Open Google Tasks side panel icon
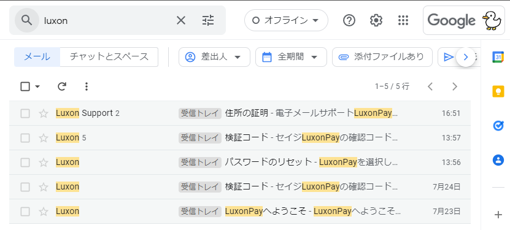Screen dimensions: 510x230 tap(498, 125)
